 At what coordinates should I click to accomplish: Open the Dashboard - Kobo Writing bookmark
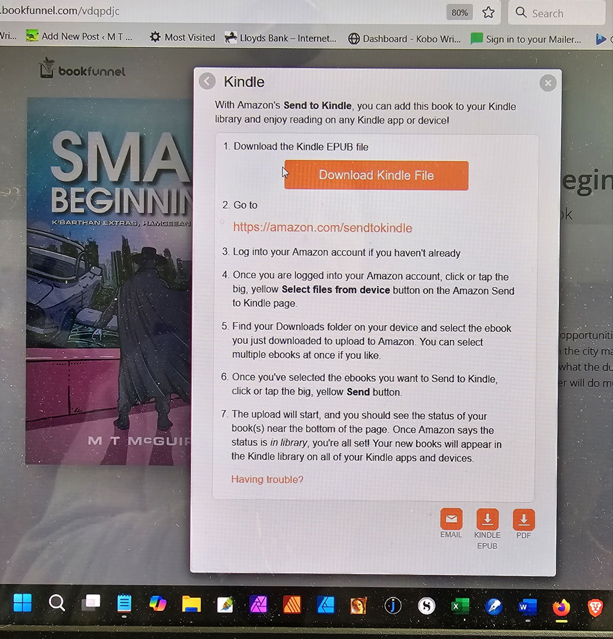tap(404, 39)
